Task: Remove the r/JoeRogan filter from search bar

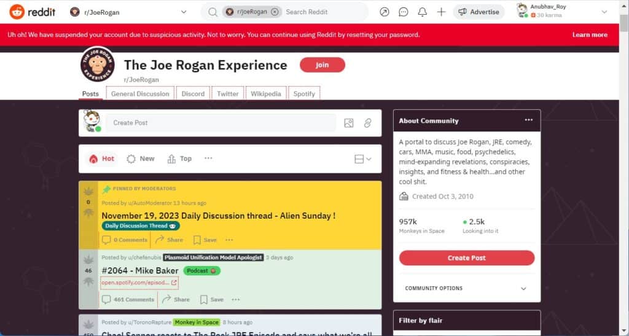Action: click(275, 12)
